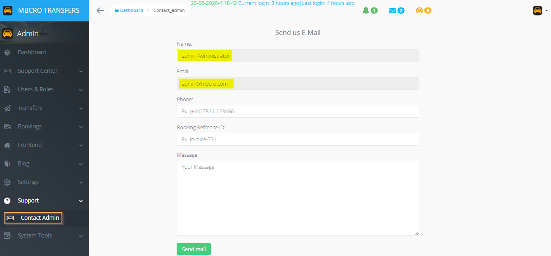Click into the Phone input field
The image size is (551, 256).
point(298,112)
